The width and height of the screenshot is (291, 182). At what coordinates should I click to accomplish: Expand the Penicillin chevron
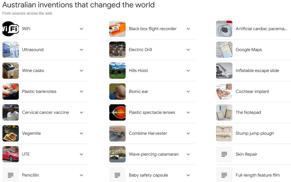click(x=81, y=175)
